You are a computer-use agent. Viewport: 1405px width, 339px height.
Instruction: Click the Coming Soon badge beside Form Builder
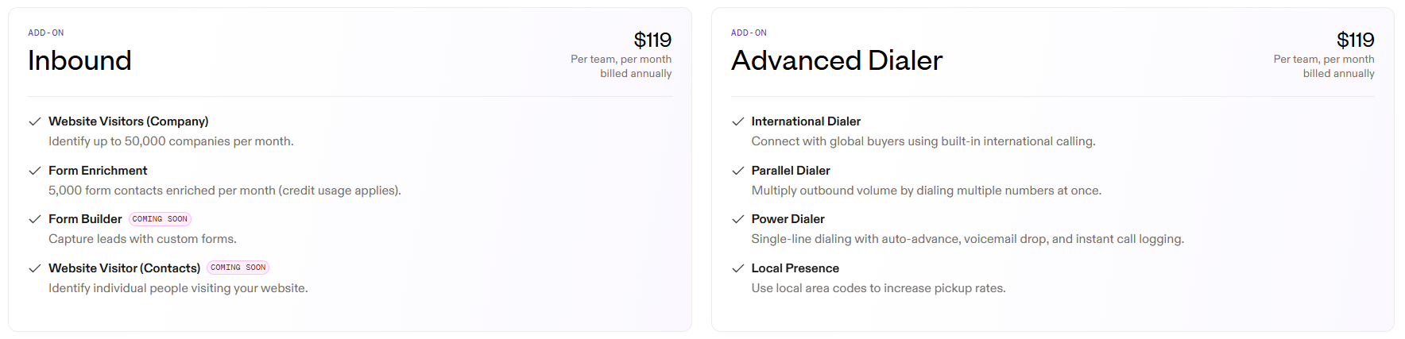click(160, 219)
